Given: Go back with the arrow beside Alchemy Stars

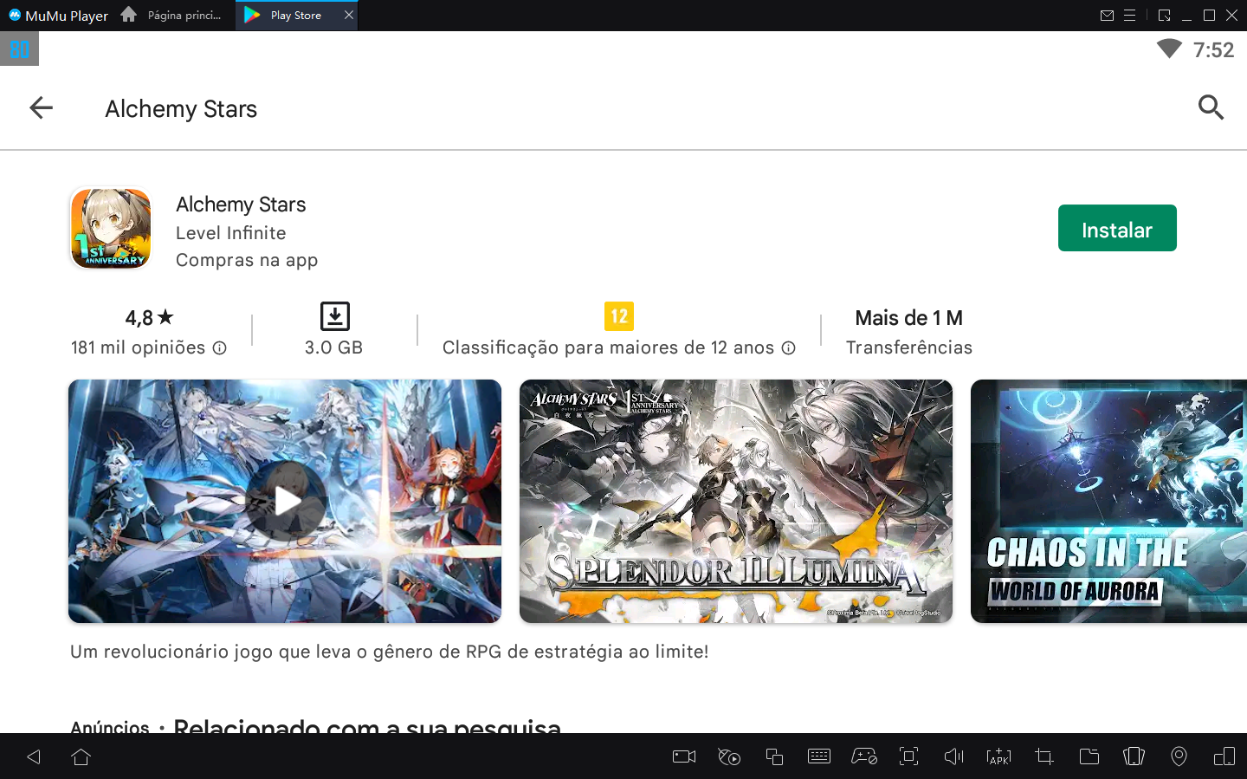Looking at the screenshot, I should point(41,107).
